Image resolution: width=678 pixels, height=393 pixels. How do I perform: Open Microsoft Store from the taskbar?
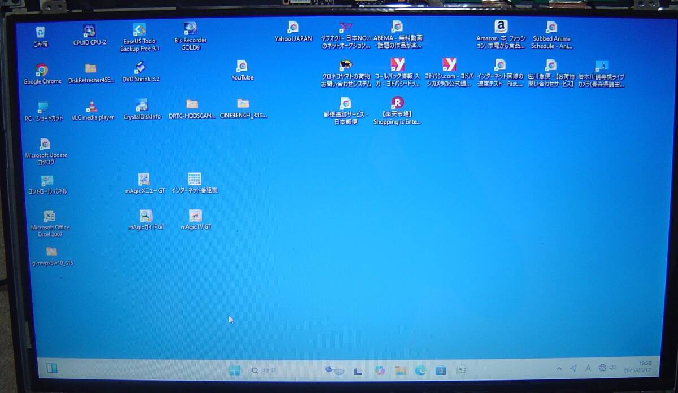coord(441,370)
